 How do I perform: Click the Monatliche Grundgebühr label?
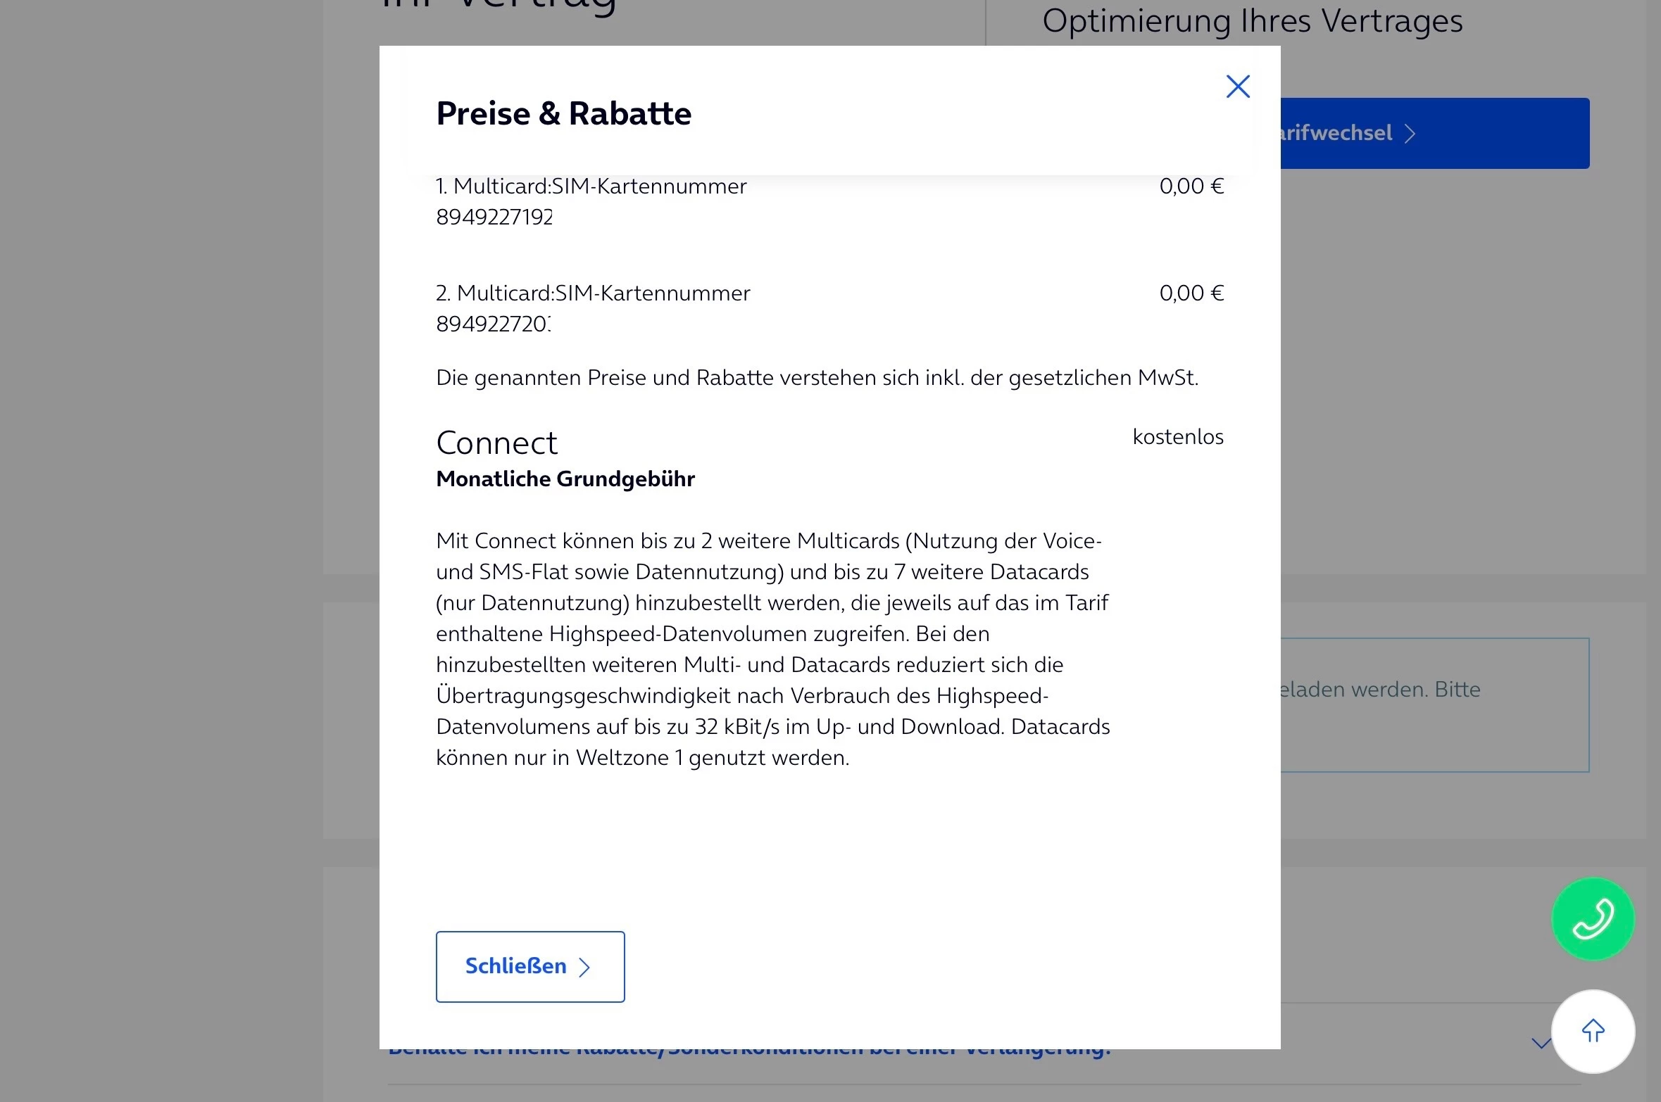coord(565,479)
